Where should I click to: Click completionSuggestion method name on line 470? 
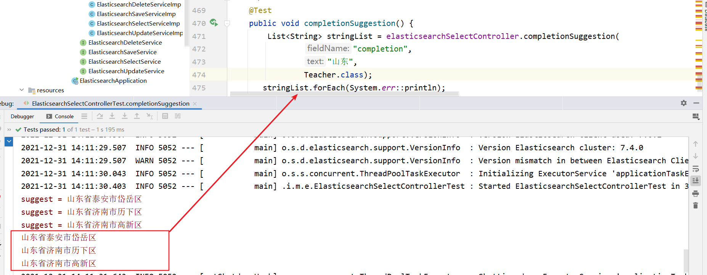click(350, 23)
